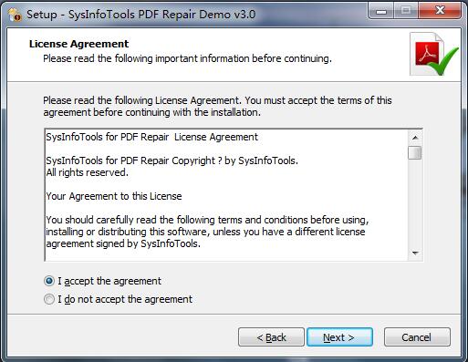Select I accept the agreement
Screen dimensions: 468x362
[x=49, y=281]
